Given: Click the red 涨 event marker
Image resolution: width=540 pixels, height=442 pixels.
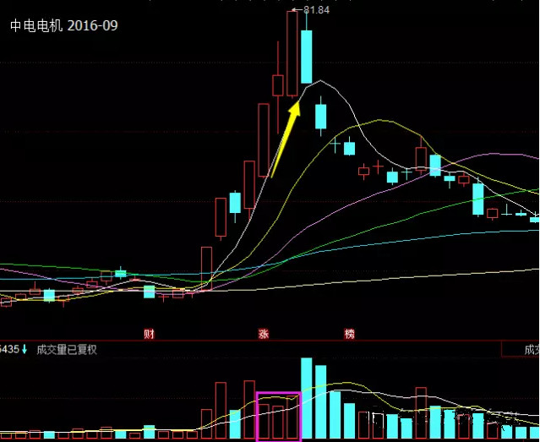Looking at the screenshot, I should (x=264, y=334).
